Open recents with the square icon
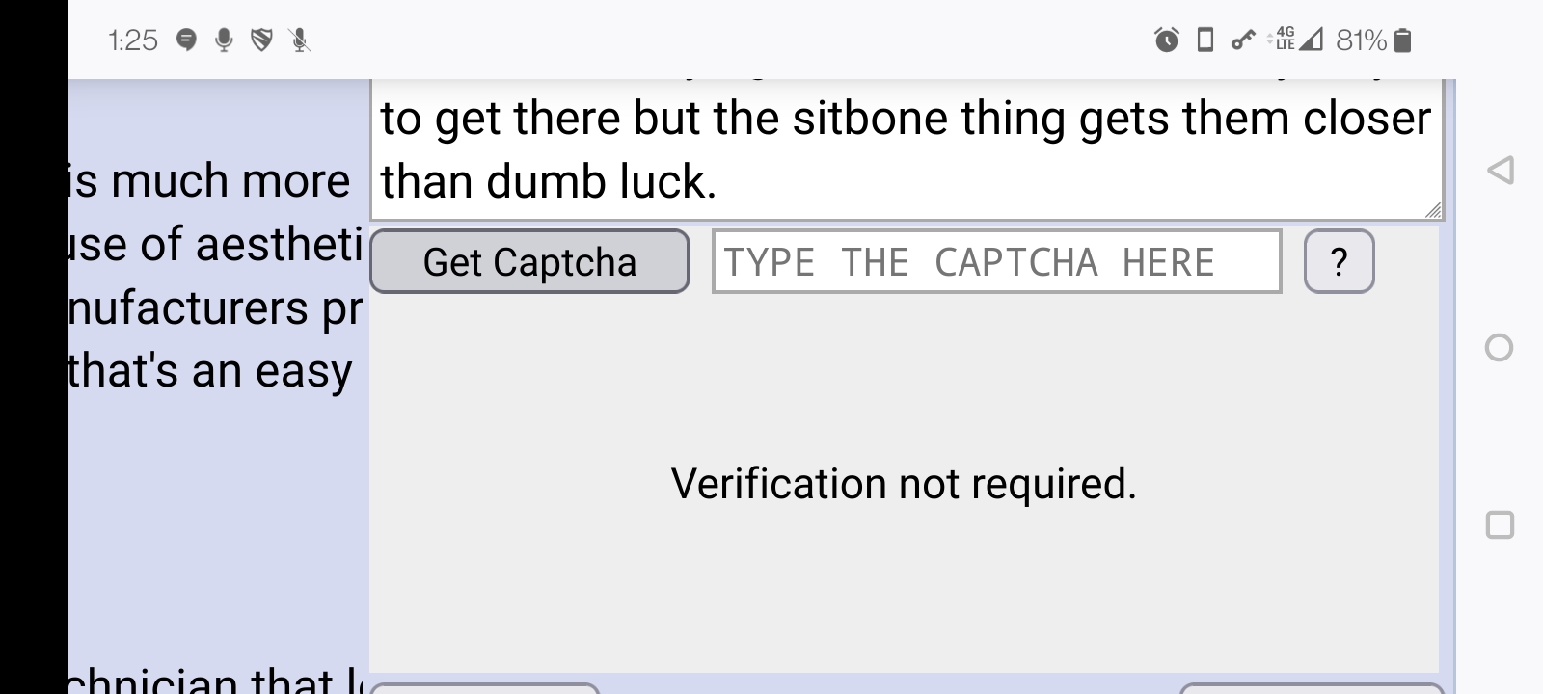 tap(1500, 525)
